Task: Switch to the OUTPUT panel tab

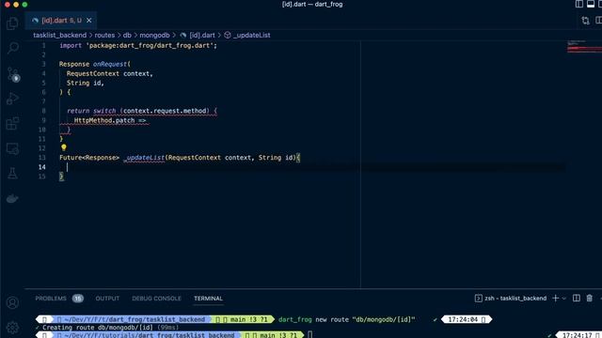Action: [x=107, y=299]
